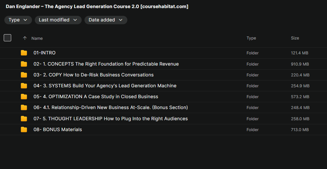Click the 03- 2. COPY folder icon

24,75
